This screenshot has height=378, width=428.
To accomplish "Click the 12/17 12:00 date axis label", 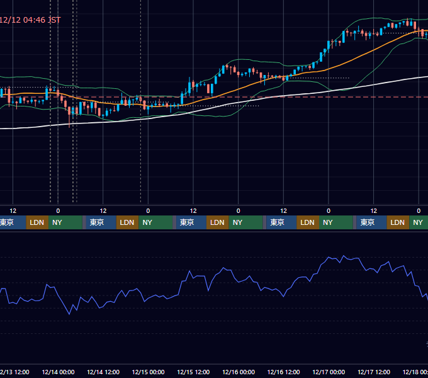I will [x=374, y=372].
